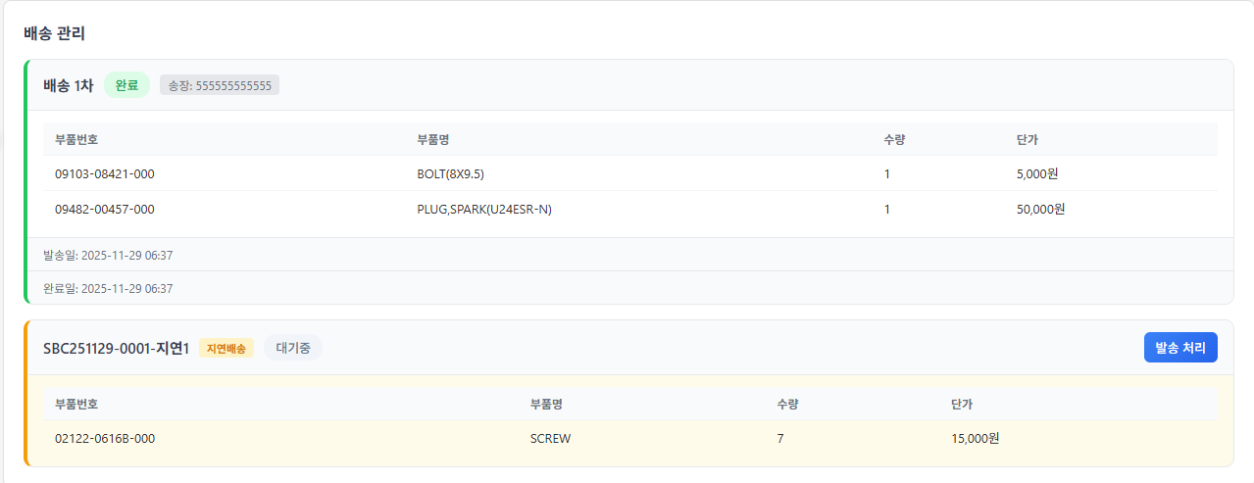Click quantity 7 in the SCREW row
The image size is (1254, 483).
(x=780, y=439)
